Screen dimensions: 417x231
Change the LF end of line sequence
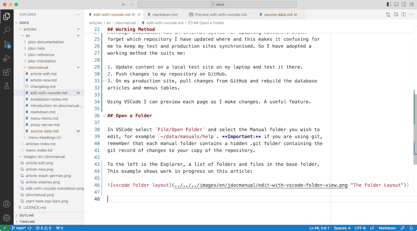click(372, 228)
